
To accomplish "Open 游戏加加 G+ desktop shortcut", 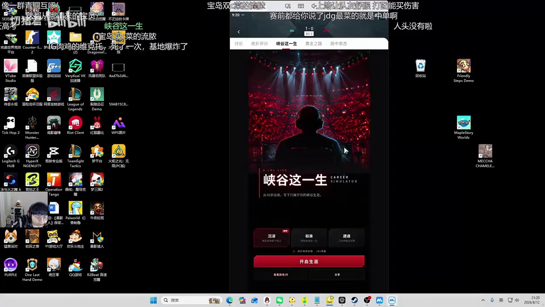I will 54,69.
